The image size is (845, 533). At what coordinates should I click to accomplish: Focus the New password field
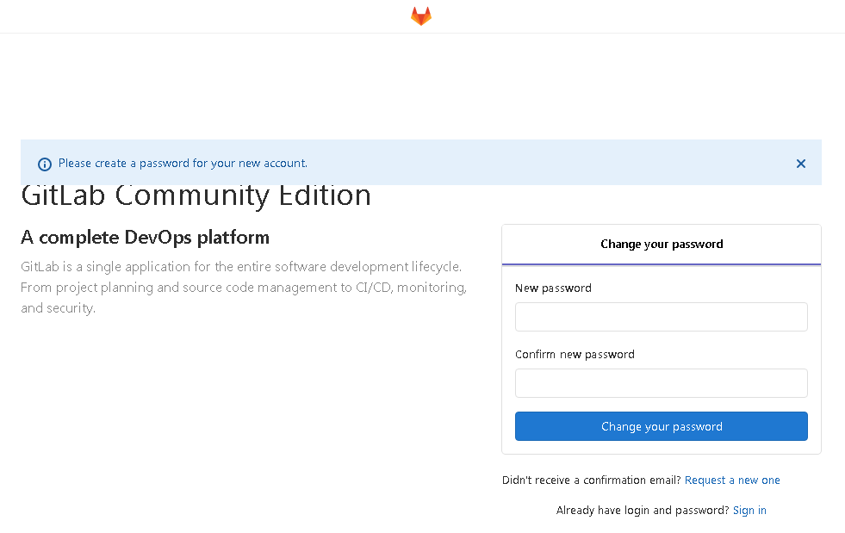pyautogui.click(x=662, y=317)
